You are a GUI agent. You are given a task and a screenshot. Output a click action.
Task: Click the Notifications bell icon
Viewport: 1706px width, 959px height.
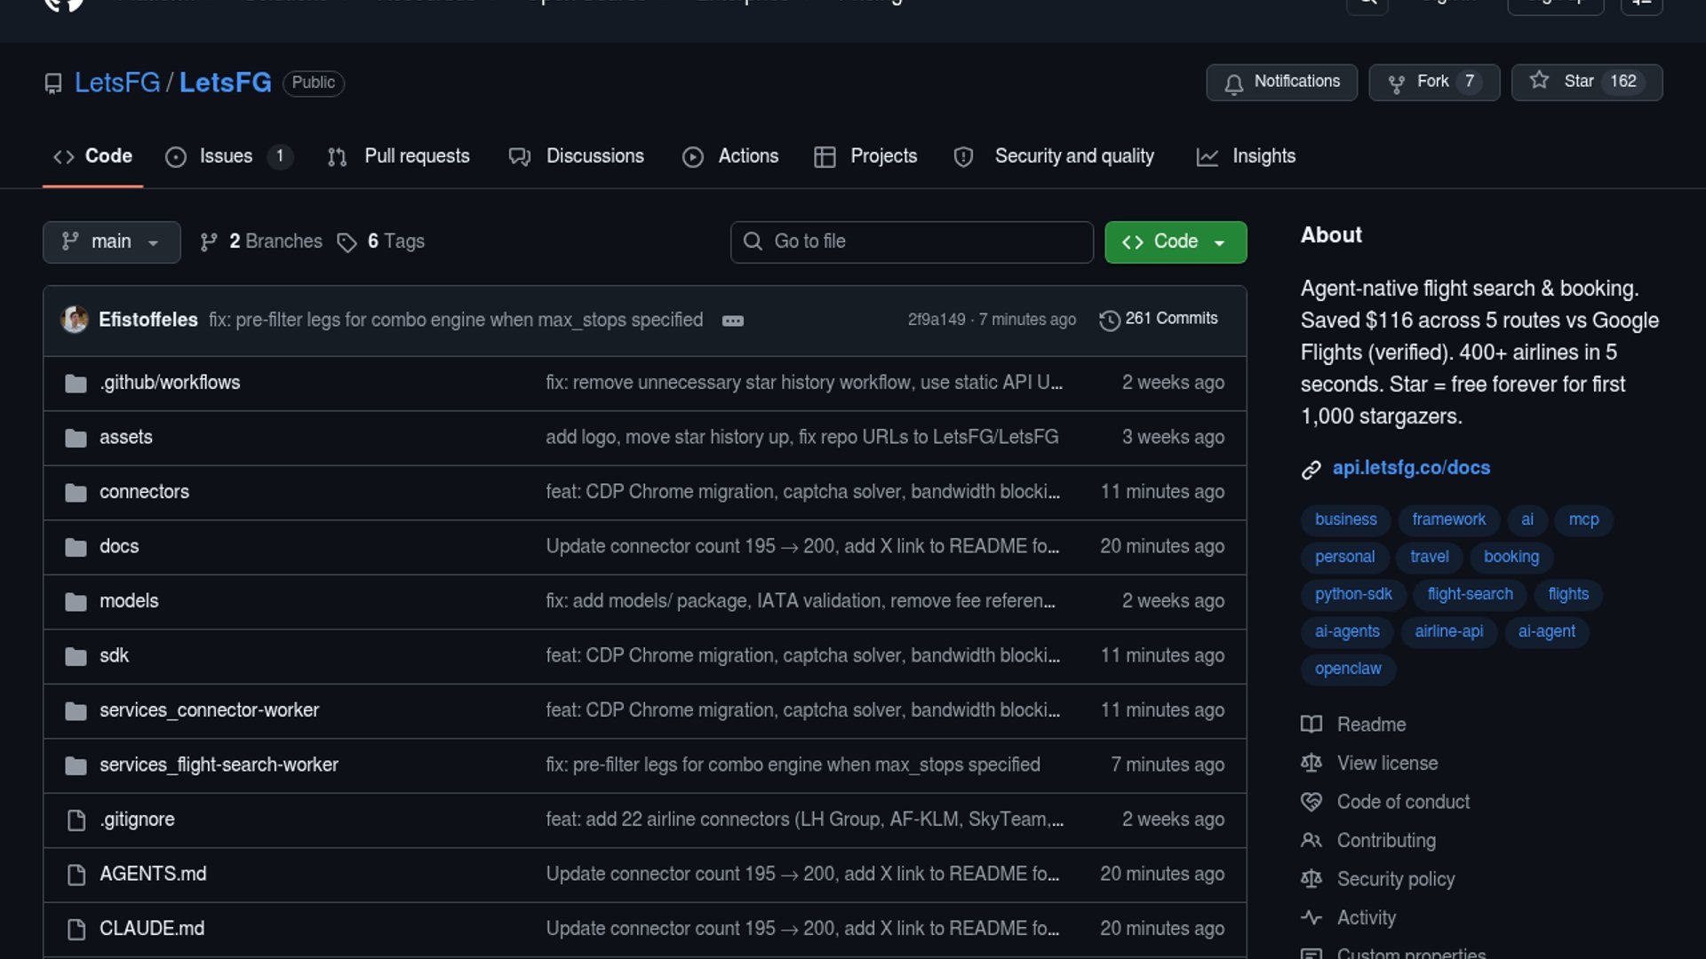click(1233, 83)
